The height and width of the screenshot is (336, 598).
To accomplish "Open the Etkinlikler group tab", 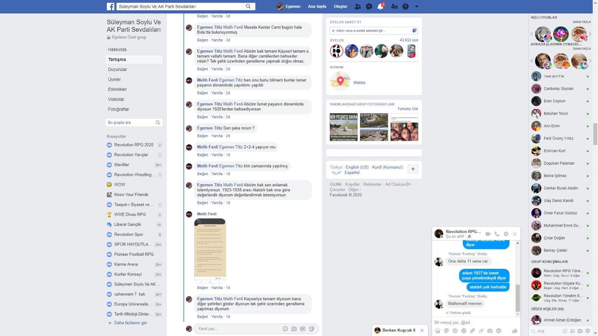I will click(x=117, y=90).
